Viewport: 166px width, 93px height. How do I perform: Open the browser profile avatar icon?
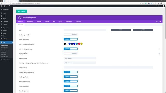(x=161, y=3)
